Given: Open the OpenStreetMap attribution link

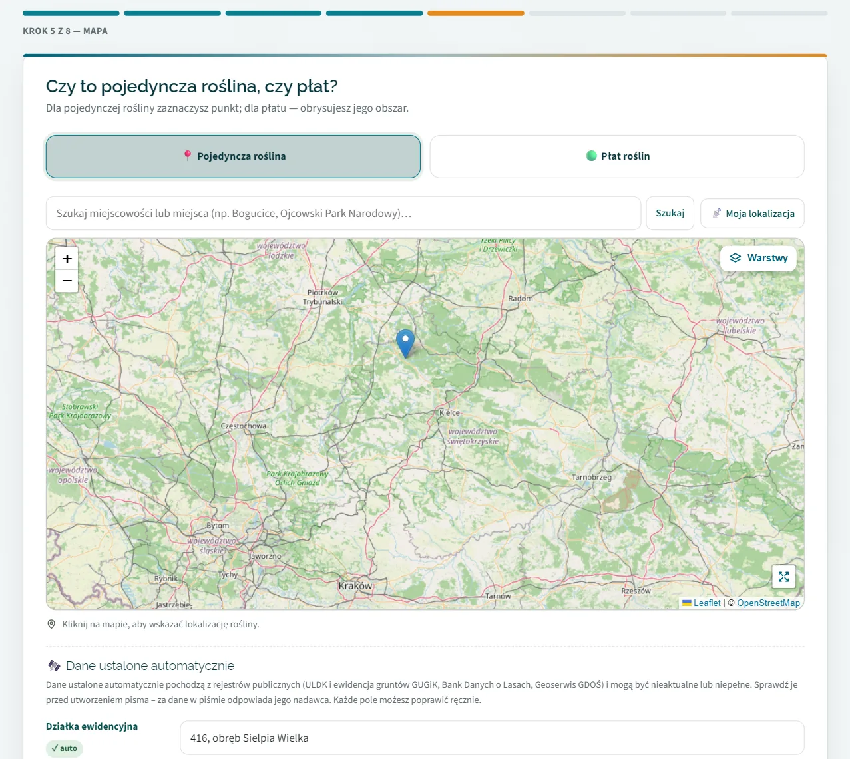Looking at the screenshot, I should pos(768,603).
